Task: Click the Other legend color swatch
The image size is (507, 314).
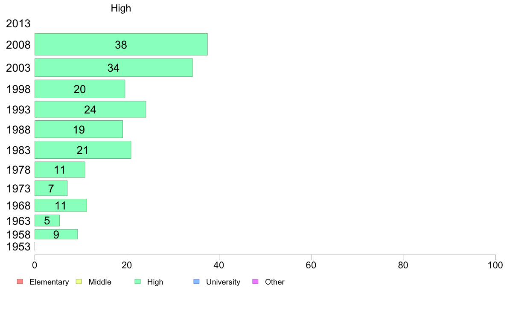Action: [255, 282]
